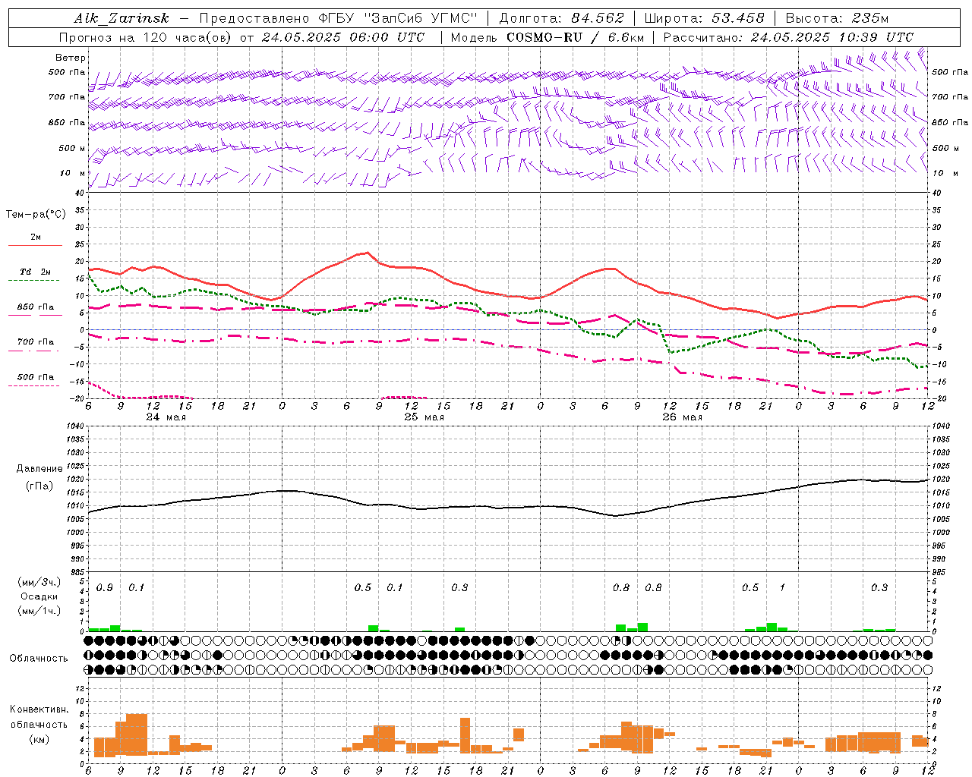The width and height of the screenshot is (972, 777).
Task: Click the computed time Рассчитано: 24.05.2025 10:39 UTC
Action: pyautogui.click(x=788, y=37)
